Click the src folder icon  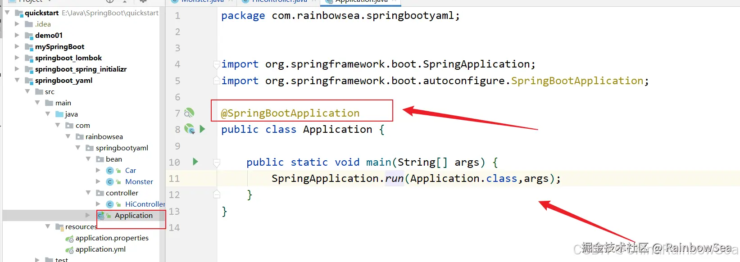[x=39, y=92]
